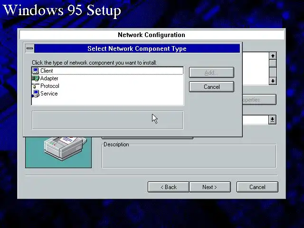Select the Client computer icon
The image size is (304, 228).
[36, 71]
